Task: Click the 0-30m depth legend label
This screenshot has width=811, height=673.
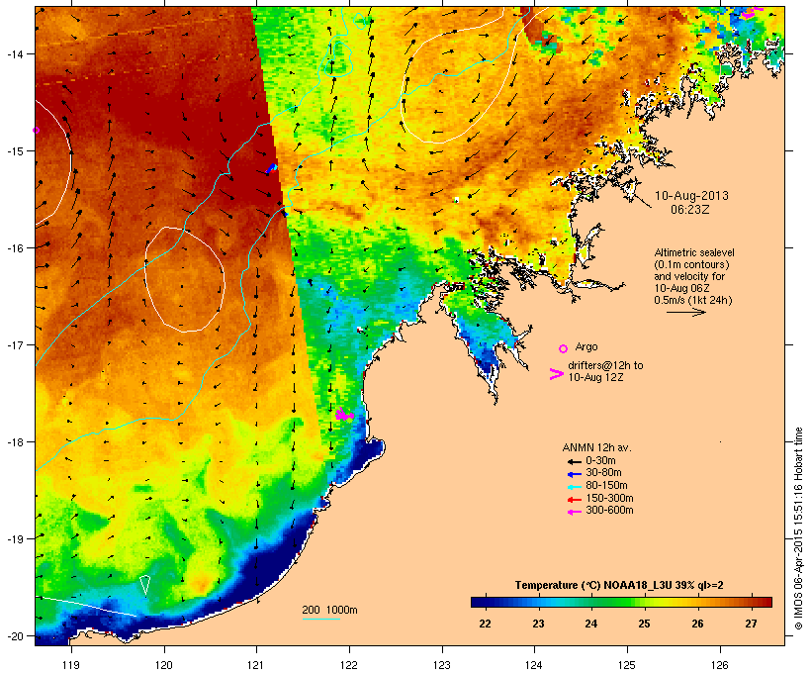Action: click(600, 461)
